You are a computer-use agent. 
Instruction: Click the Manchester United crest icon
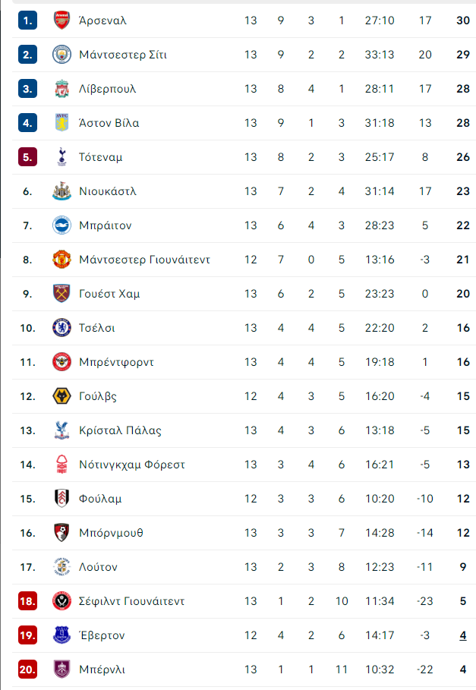61,259
